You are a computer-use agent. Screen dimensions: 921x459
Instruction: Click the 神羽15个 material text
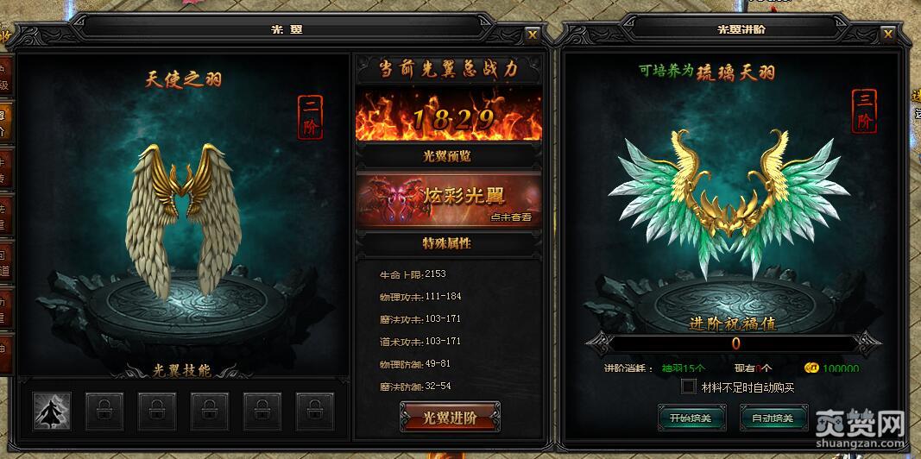pyautogui.click(x=683, y=368)
